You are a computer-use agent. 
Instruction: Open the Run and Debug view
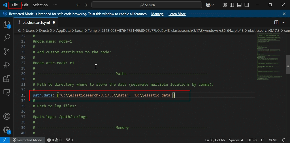[x=7, y=65]
